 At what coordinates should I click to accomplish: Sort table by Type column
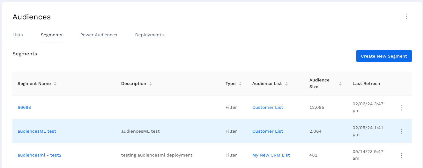click(240, 84)
